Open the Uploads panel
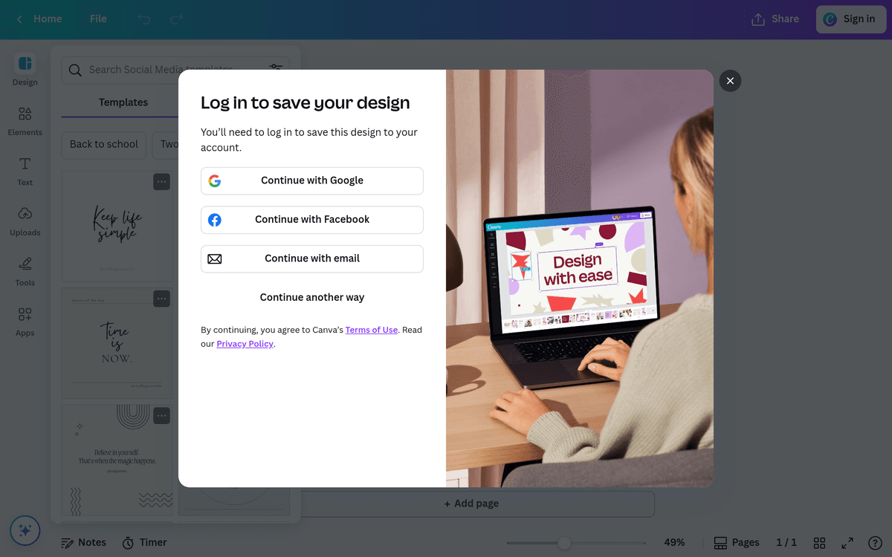 click(25, 221)
